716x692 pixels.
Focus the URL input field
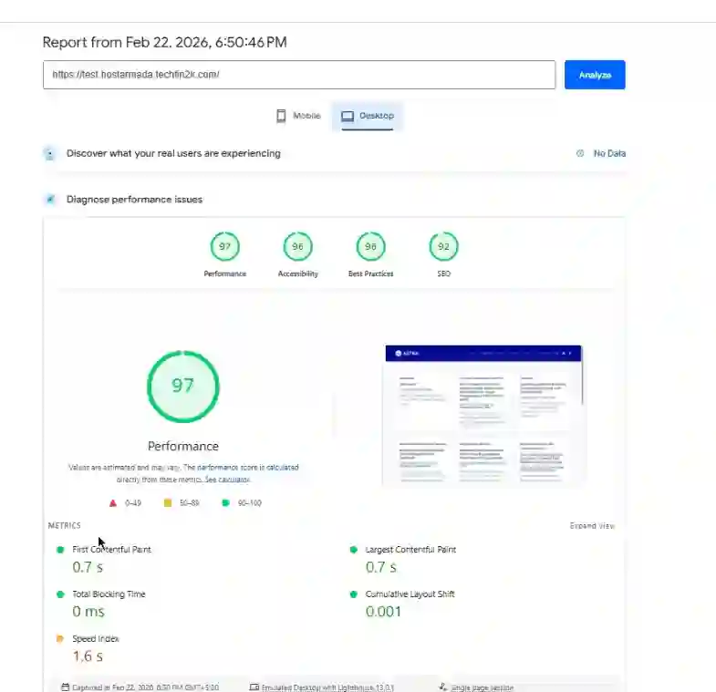tap(299, 75)
